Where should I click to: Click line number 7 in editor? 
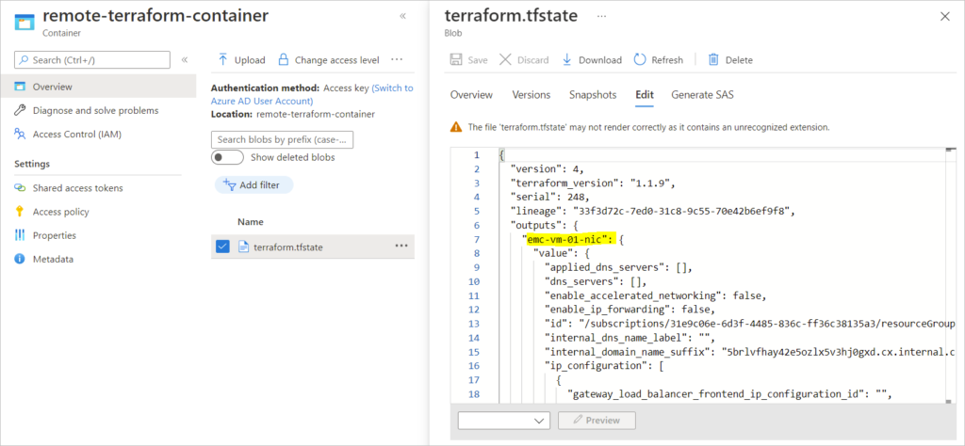476,240
